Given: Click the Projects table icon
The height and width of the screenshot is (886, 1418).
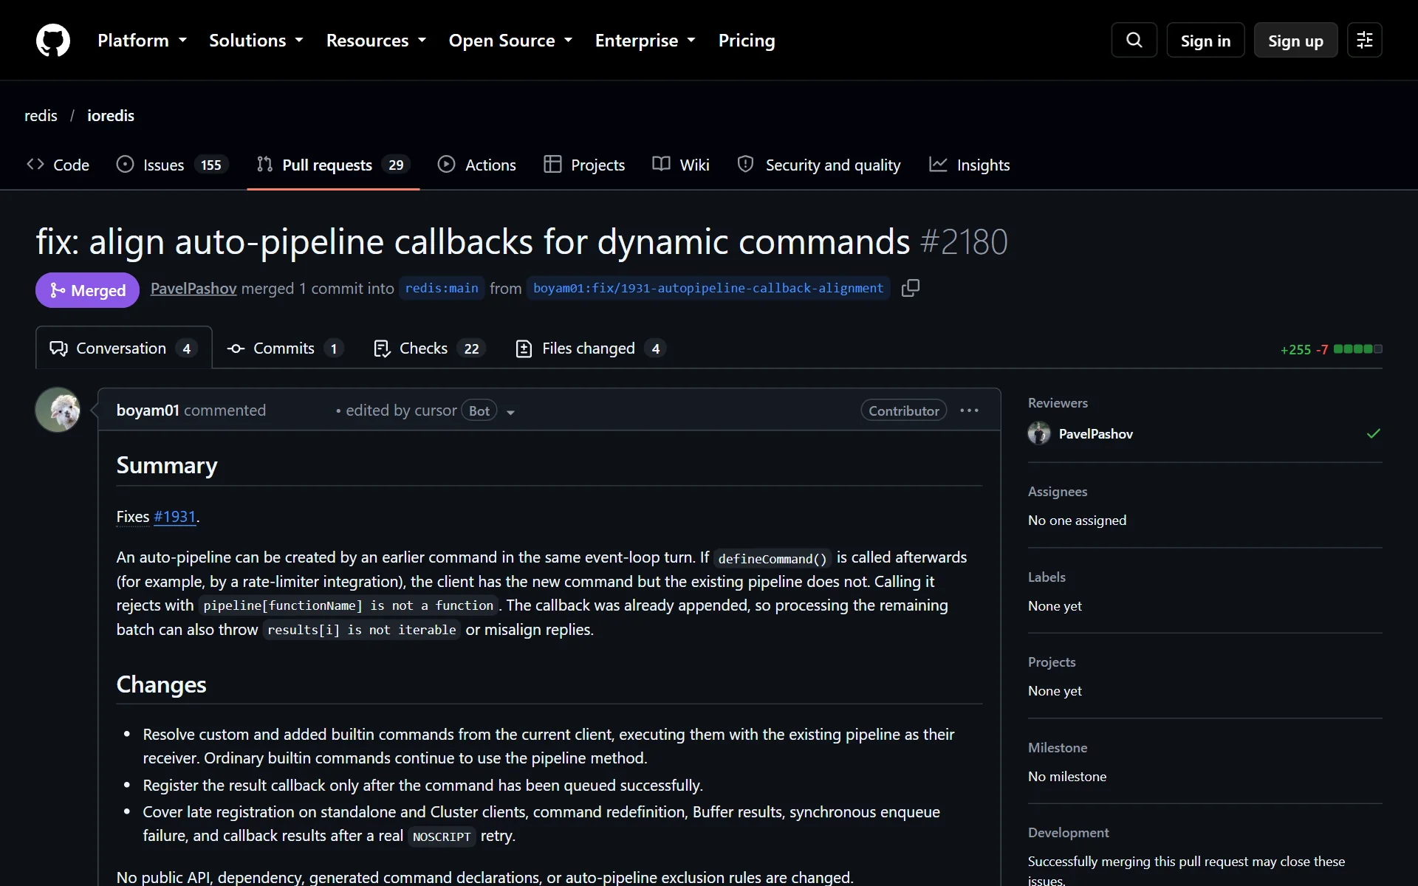Looking at the screenshot, I should [552, 165].
